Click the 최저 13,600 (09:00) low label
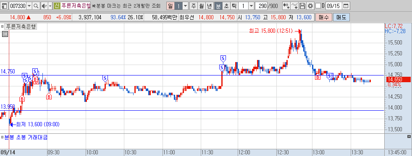The height and width of the screenshot is (156, 412). click(38, 124)
